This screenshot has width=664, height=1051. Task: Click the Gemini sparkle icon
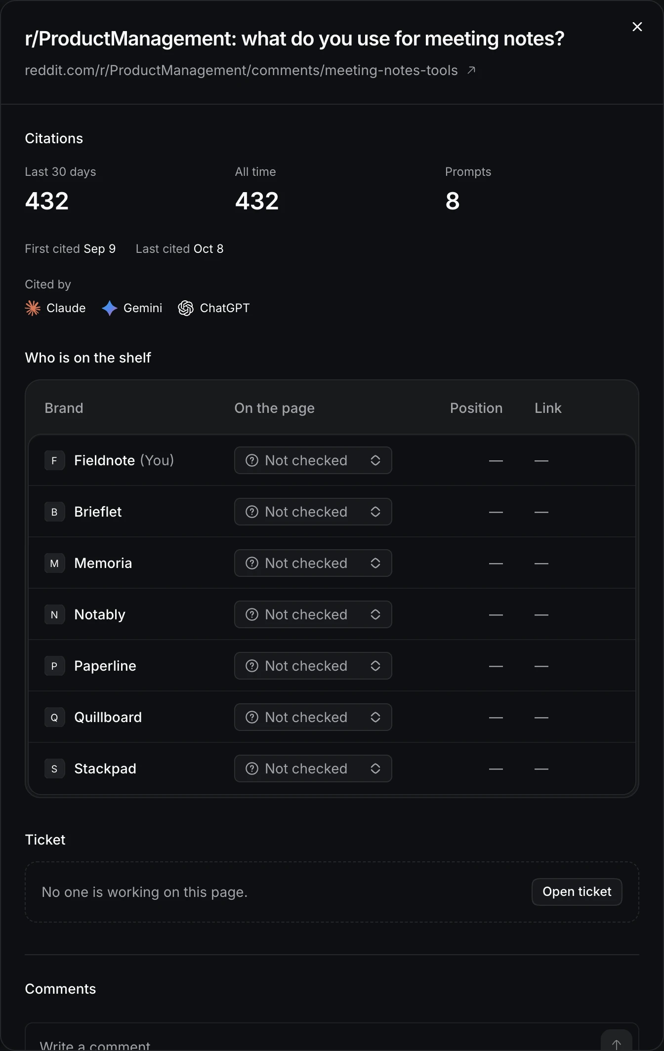(x=109, y=308)
